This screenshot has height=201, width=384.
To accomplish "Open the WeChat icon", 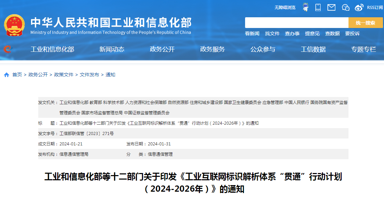I will click(x=345, y=8).
